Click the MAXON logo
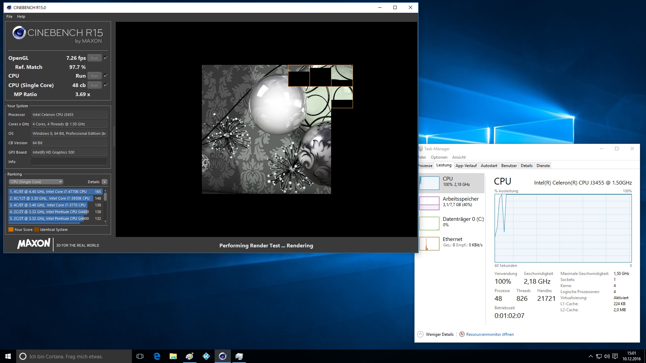 point(34,243)
